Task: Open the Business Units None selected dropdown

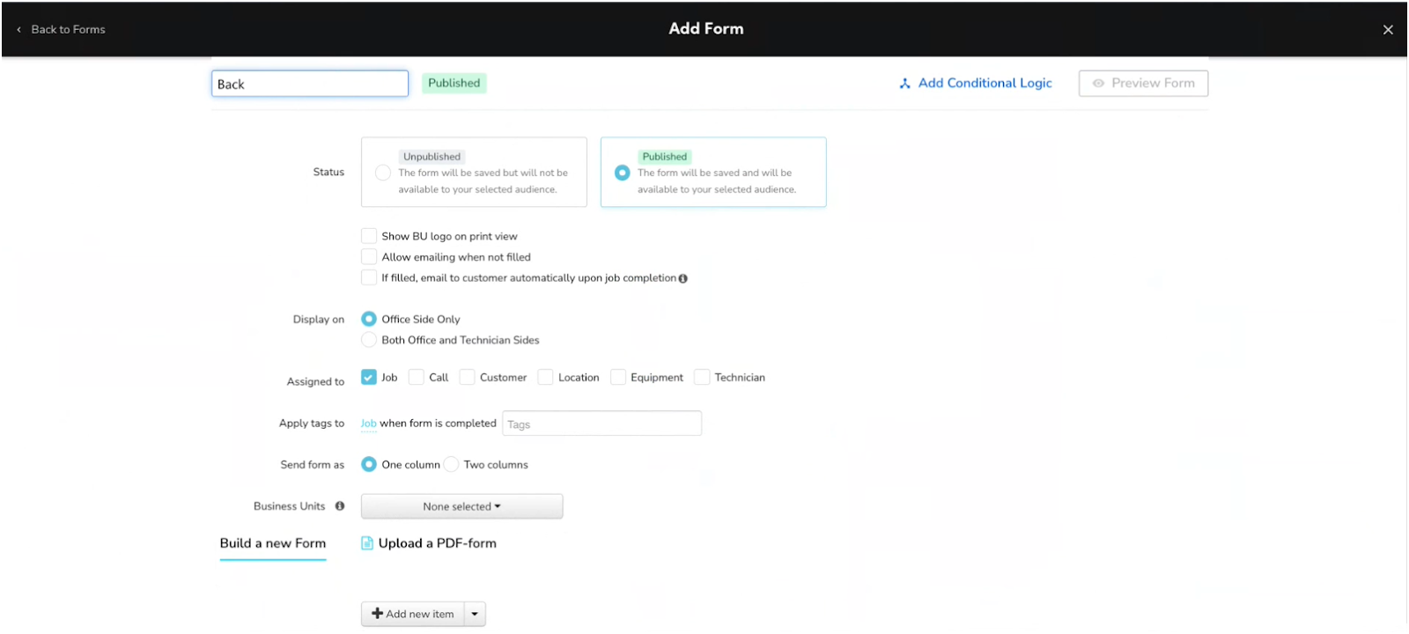Action: click(461, 506)
